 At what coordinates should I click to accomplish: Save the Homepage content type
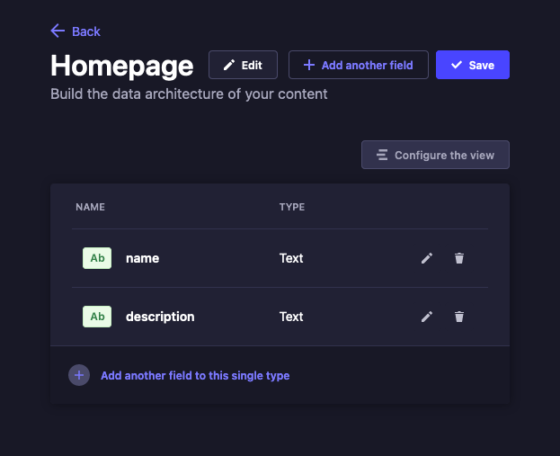click(x=472, y=65)
